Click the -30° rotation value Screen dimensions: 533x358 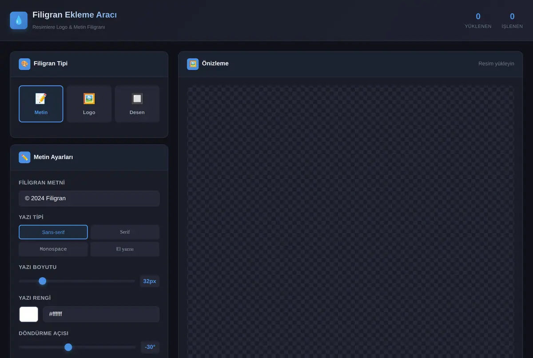[x=150, y=347]
